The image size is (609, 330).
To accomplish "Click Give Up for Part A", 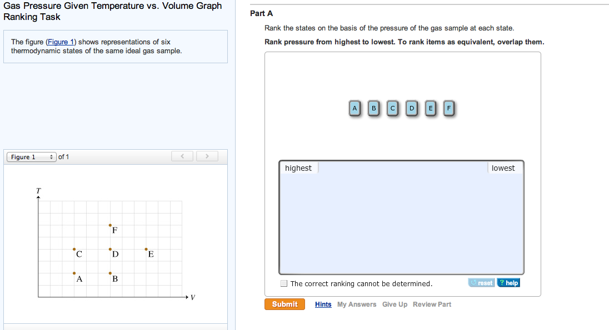I will pyautogui.click(x=395, y=304).
